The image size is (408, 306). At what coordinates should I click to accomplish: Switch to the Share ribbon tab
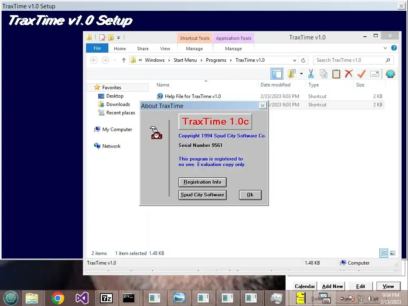tap(143, 49)
